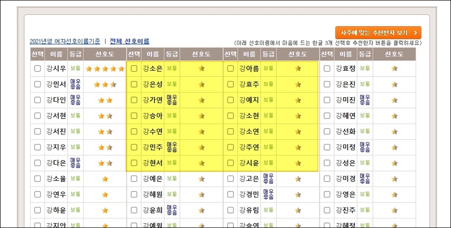The height and width of the screenshot is (228, 451).
Task: Tick the box for 강소율
Action: [x=38, y=179]
